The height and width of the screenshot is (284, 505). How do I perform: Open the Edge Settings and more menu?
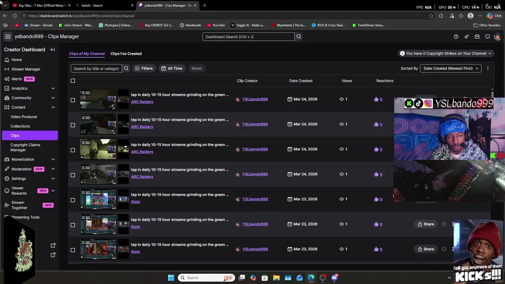[480, 16]
